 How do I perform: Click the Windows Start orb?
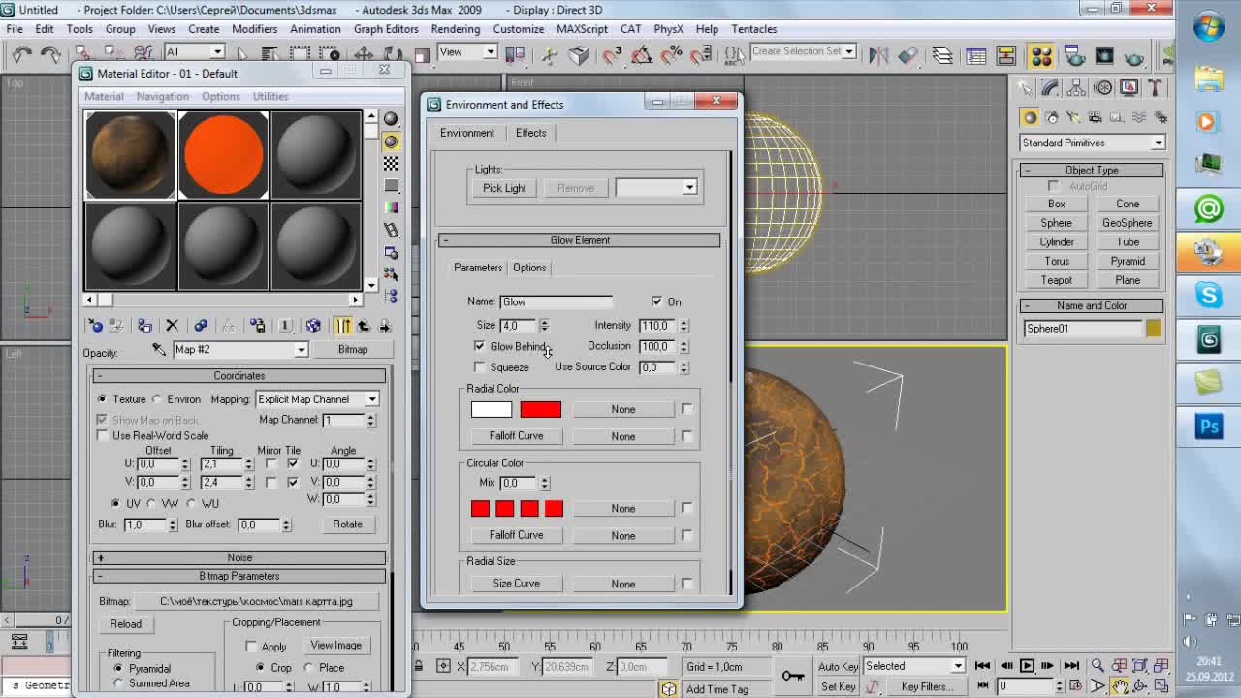pyautogui.click(x=1209, y=28)
